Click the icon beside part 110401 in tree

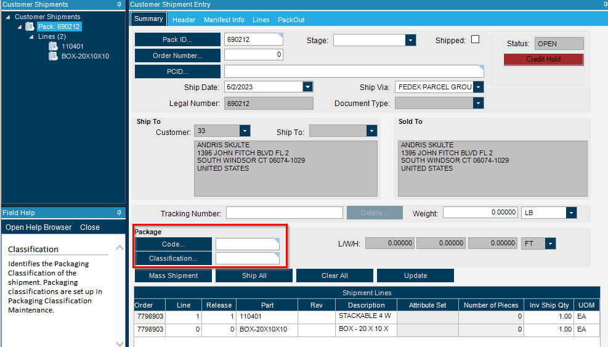[53, 46]
